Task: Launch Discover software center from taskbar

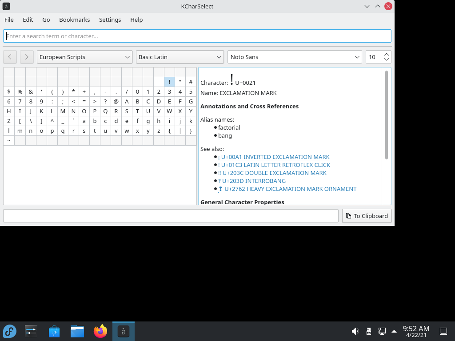Action: click(54, 331)
